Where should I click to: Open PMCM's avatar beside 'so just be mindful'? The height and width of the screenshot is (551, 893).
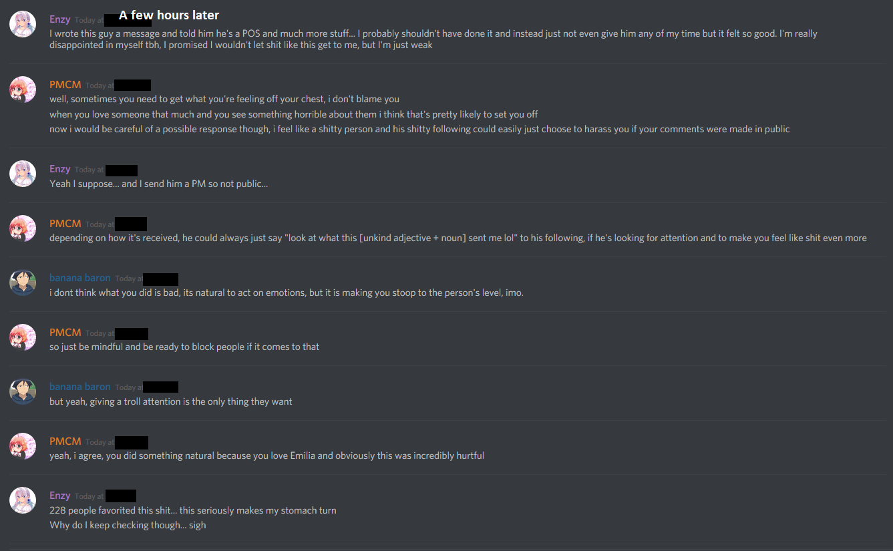click(22, 337)
